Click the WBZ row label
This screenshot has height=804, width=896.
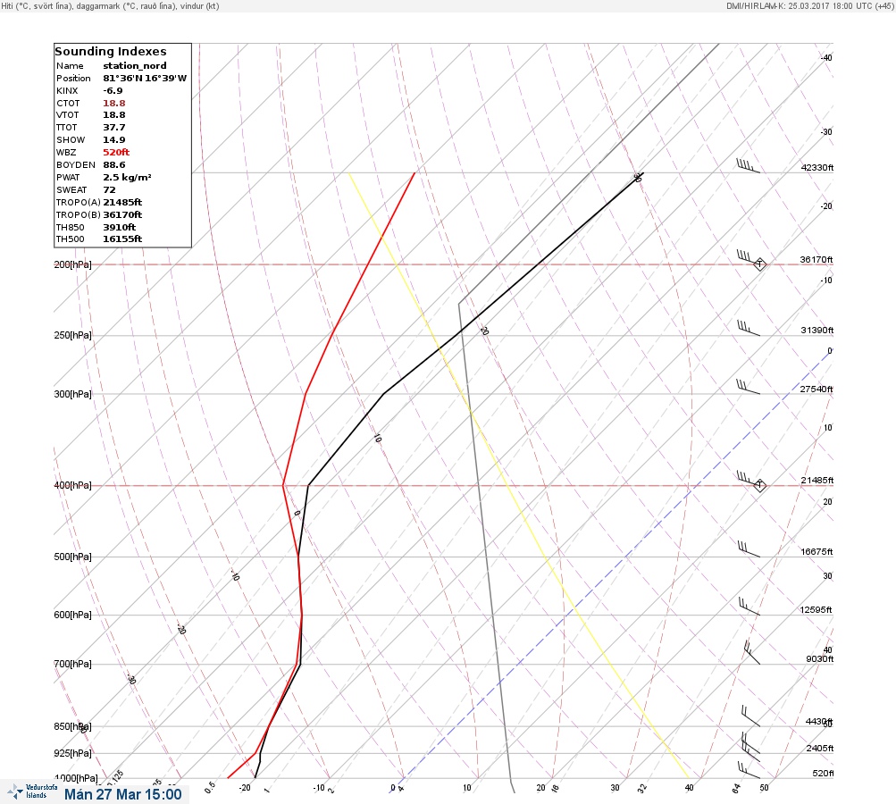[66, 153]
